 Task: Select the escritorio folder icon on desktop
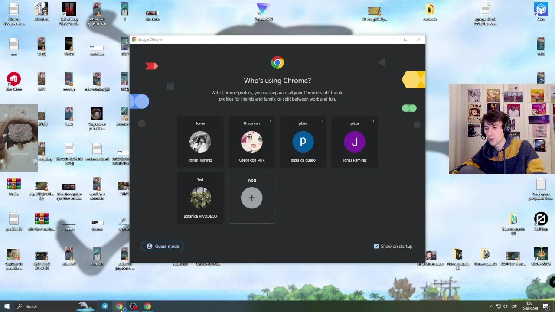430,12
